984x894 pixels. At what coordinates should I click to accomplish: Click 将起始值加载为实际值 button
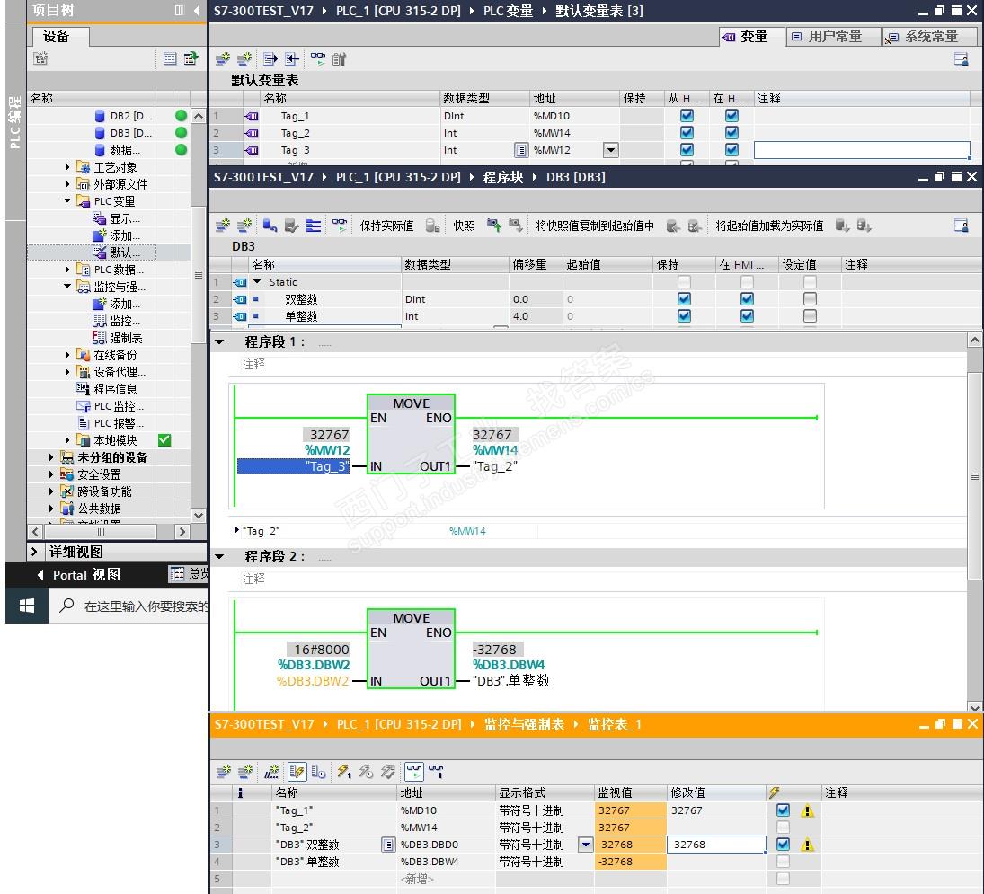pyautogui.click(x=769, y=226)
